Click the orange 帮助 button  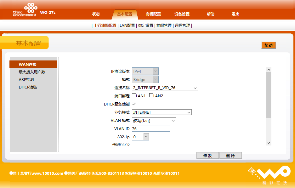[269, 45]
